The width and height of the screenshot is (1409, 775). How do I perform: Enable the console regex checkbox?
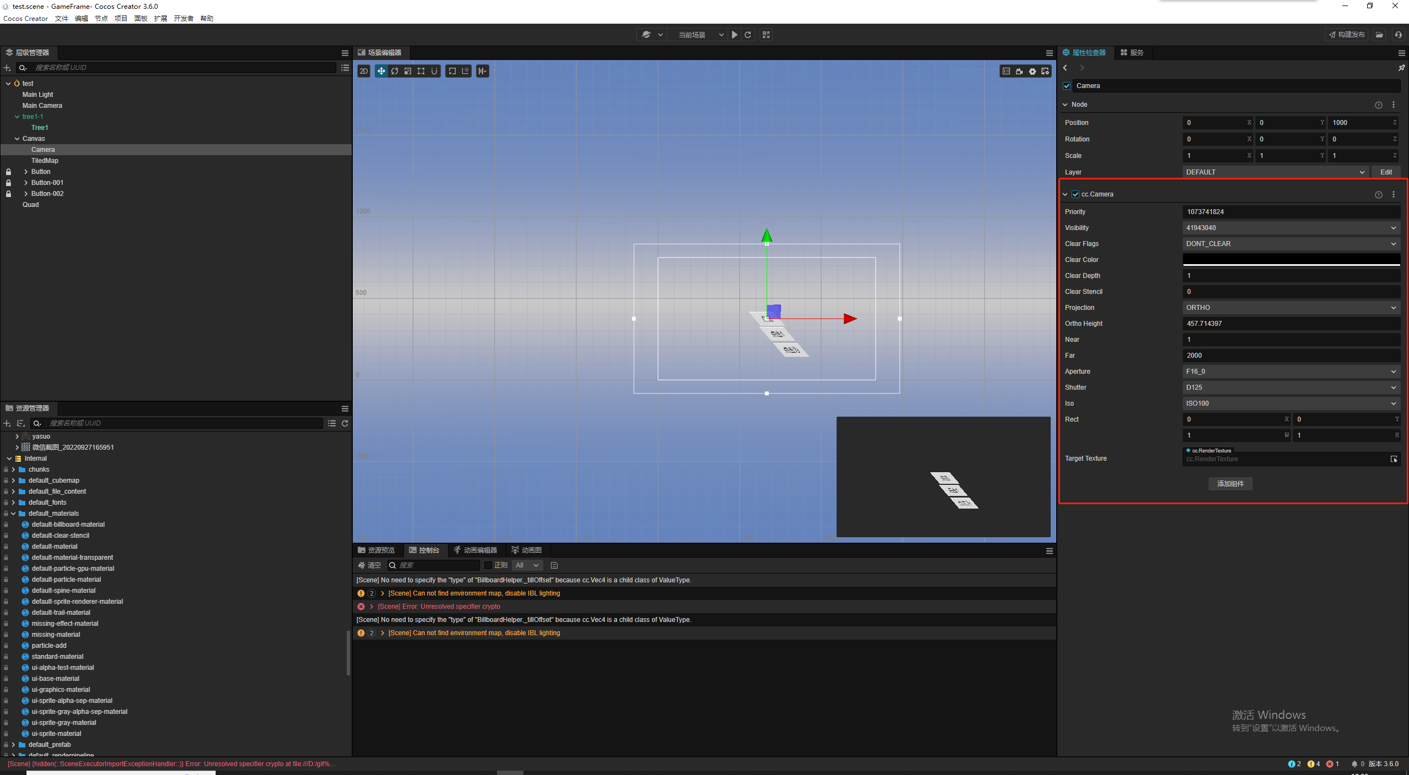[x=488, y=565]
